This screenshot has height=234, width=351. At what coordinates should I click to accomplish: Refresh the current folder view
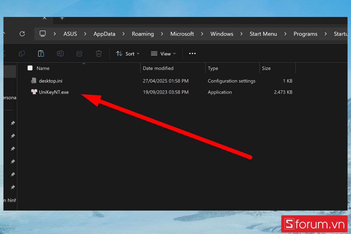coord(22,34)
